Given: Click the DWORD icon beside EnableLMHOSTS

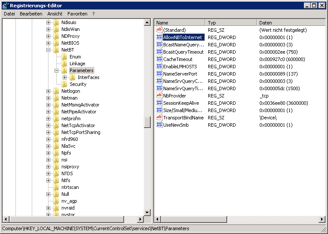Looking at the screenshot, I should pyautogui.click(x=159, y=67).
